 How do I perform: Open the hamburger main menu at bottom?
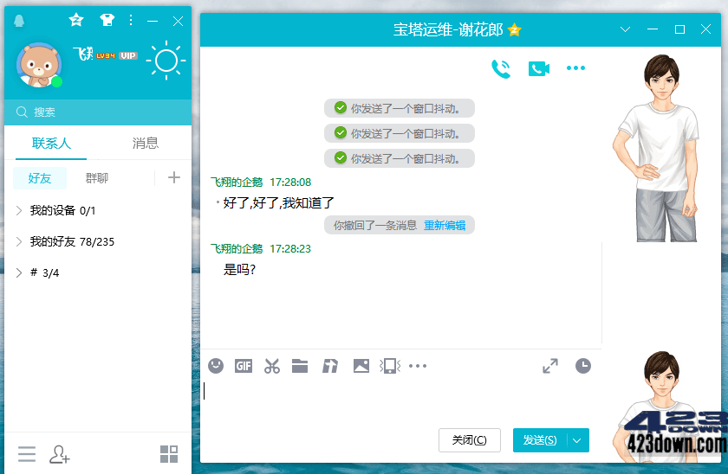[27, 454]
